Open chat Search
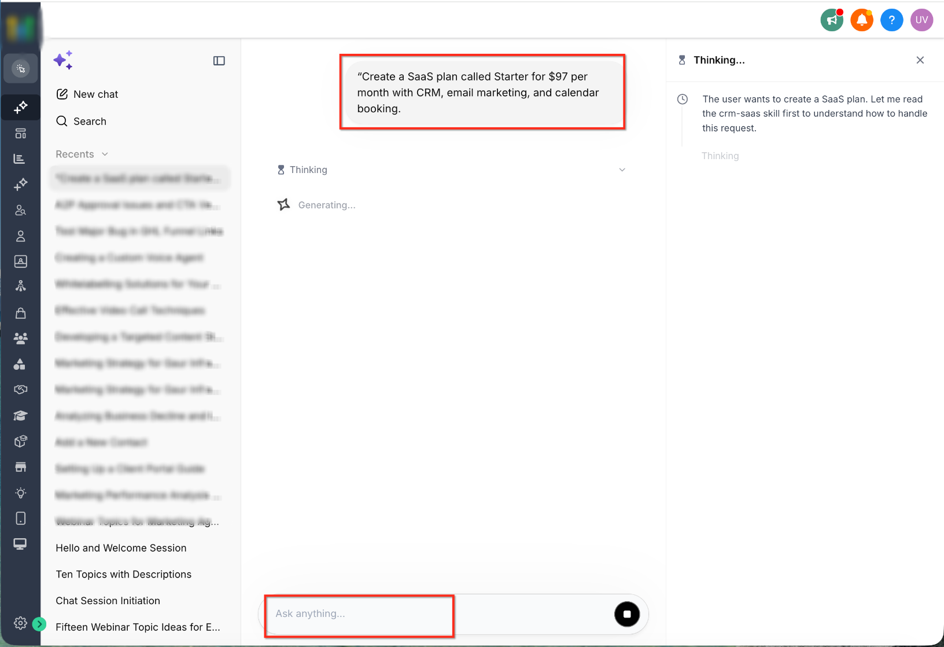Screen dimensions: 944x647 point(82,122)
